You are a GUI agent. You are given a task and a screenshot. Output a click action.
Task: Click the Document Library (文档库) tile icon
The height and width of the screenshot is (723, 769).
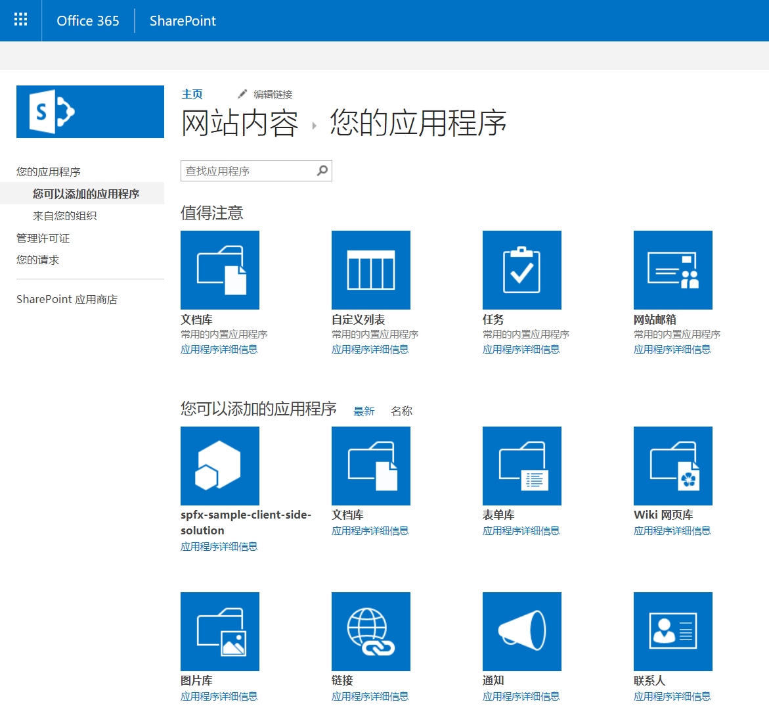219,269
